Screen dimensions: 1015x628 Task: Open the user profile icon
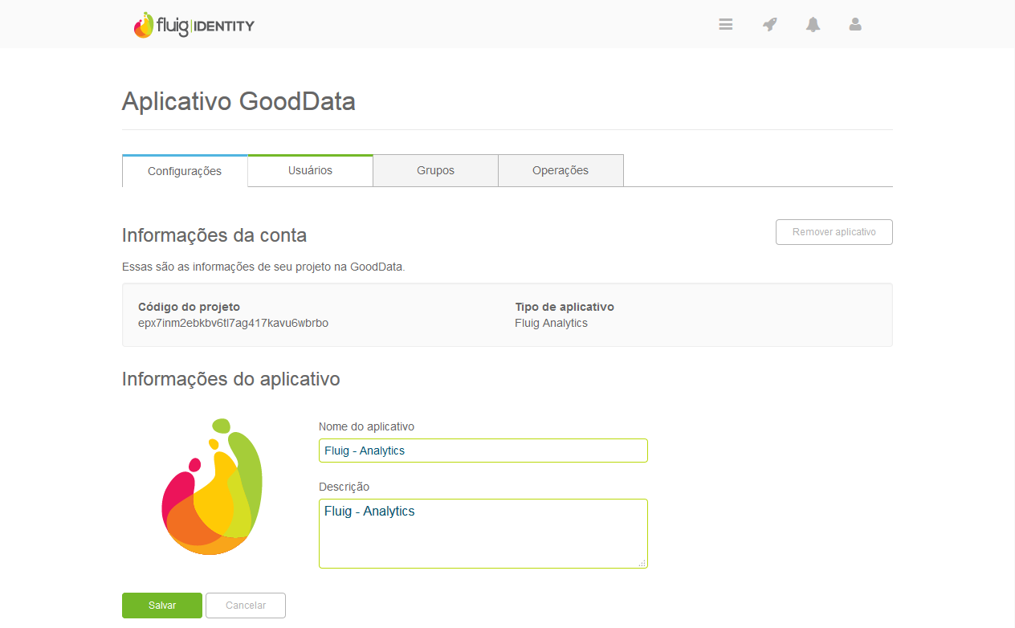tap(855, 24)
